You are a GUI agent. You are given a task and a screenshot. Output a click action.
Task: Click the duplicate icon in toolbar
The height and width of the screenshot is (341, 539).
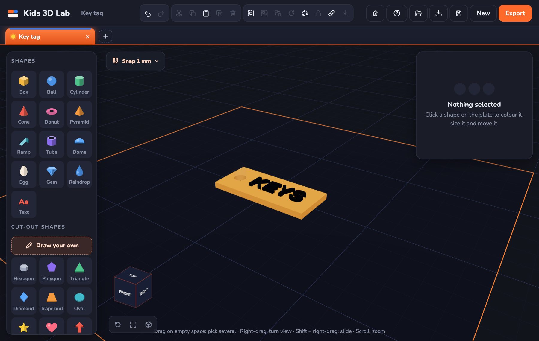click(x=219, y=13)
